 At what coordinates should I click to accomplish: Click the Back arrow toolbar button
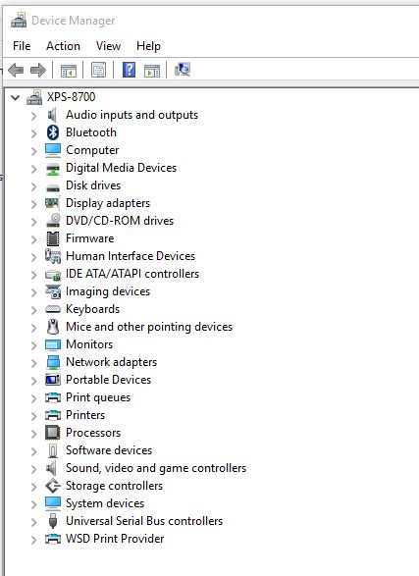tap(16, 70)
